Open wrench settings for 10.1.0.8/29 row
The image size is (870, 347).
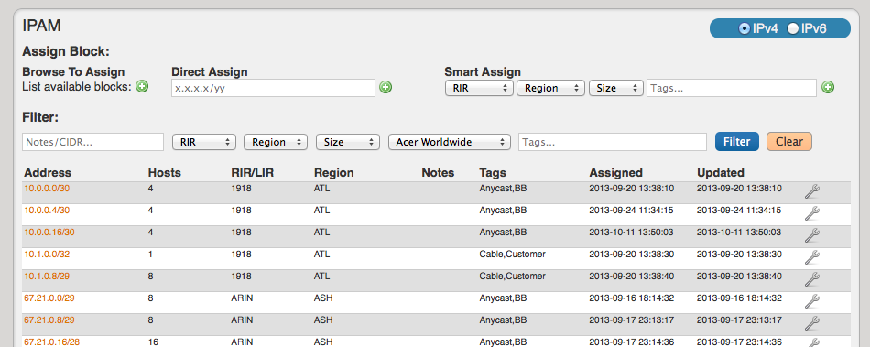pos(811,279)
